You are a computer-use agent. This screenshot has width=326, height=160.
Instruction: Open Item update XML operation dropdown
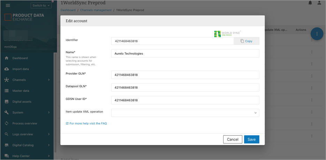pyautogui.click(x=185, y=113)
